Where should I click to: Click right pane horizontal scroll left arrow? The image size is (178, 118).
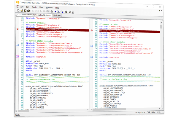click(91, 110)
